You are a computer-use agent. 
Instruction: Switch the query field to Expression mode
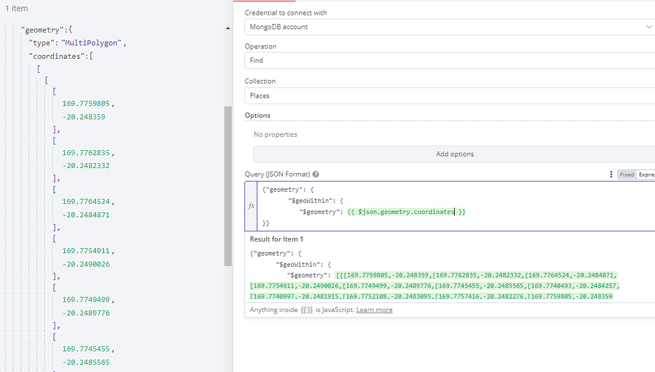point(645,174)
